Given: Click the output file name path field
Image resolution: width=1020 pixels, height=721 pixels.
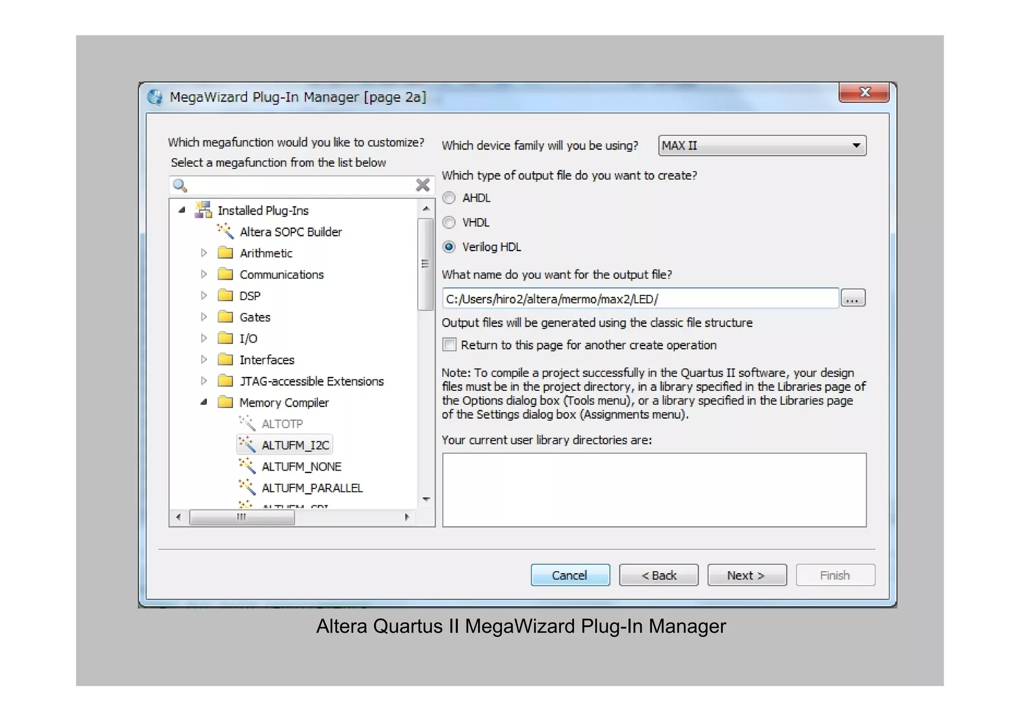Looking at the screenshot, I should coord(640,298).
